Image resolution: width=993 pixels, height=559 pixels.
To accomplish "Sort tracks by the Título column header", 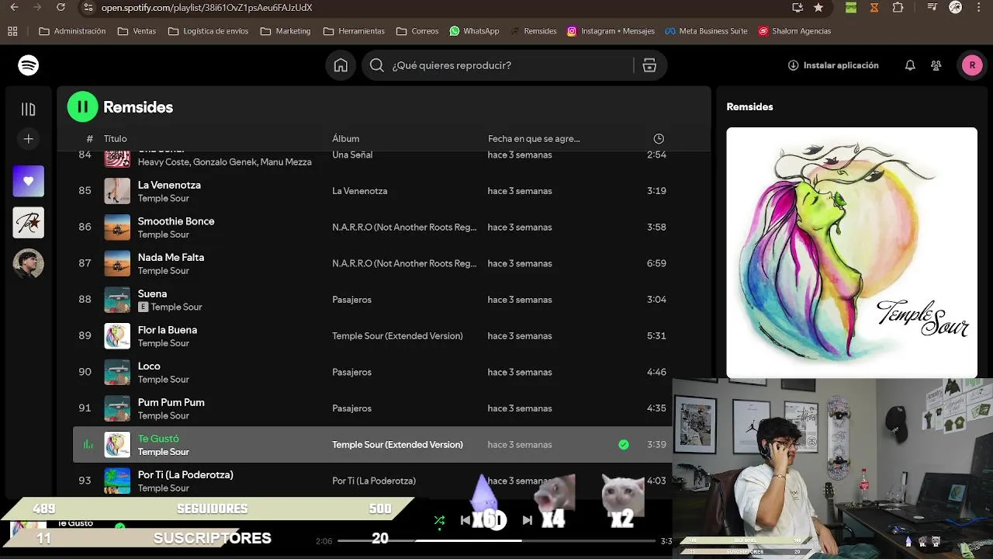I will (116, 139).
